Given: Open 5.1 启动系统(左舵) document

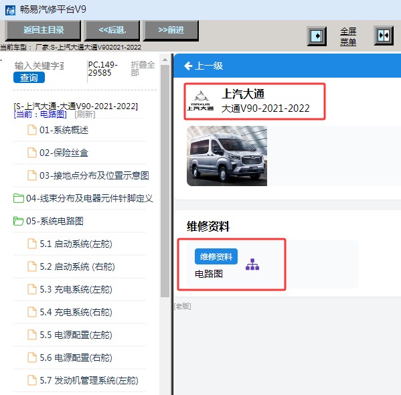Looking at the screenshot, I should pos(76,244).
